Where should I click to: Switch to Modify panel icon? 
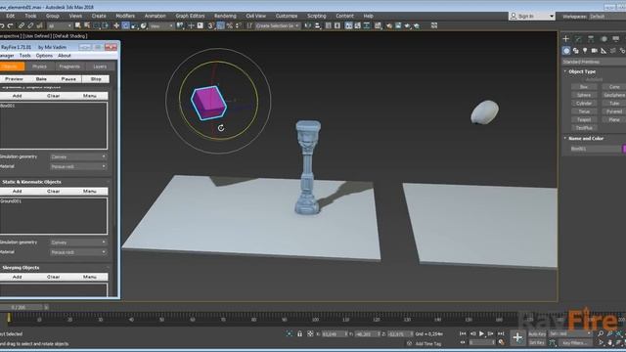pos(578,39)
